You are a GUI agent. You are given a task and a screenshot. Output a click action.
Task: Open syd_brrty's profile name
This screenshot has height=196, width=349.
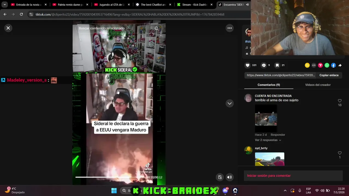click(x=261, y=148)
